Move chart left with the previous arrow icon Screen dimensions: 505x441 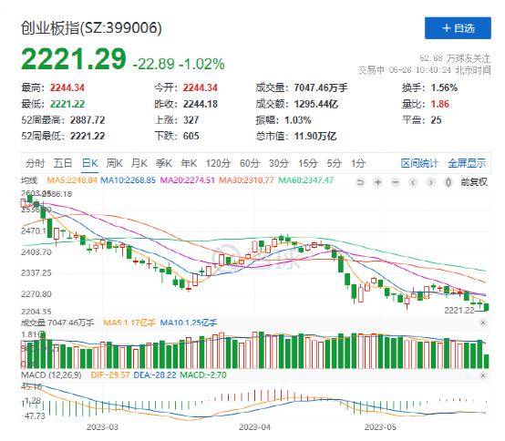(413, 182)
